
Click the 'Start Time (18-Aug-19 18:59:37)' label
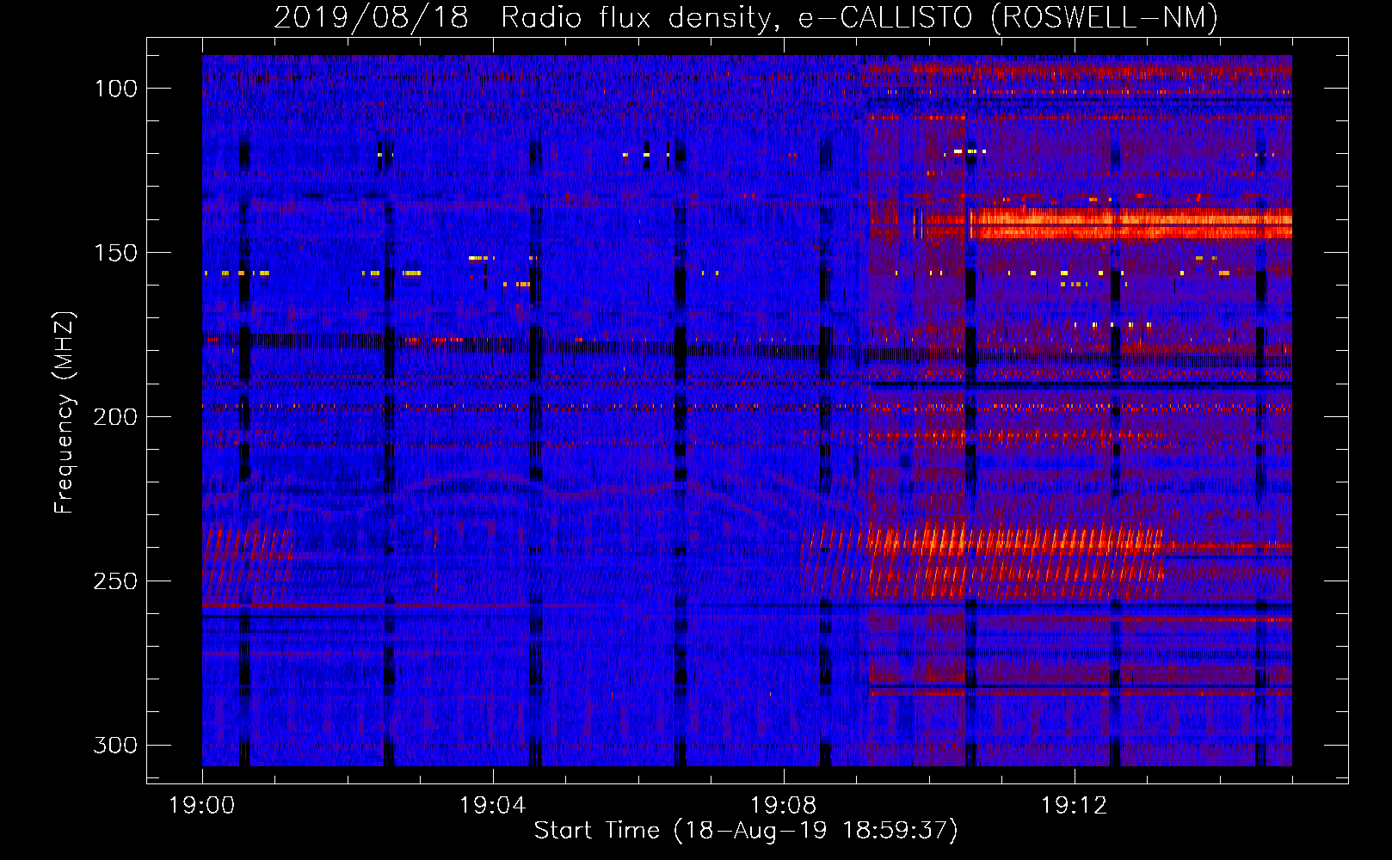(746, 831)
